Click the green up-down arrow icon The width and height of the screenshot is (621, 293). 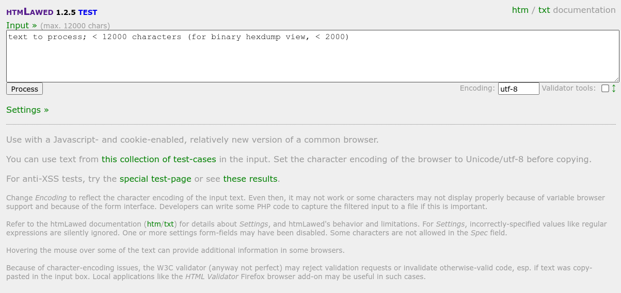pyautogui.click(x=614, y=89)
